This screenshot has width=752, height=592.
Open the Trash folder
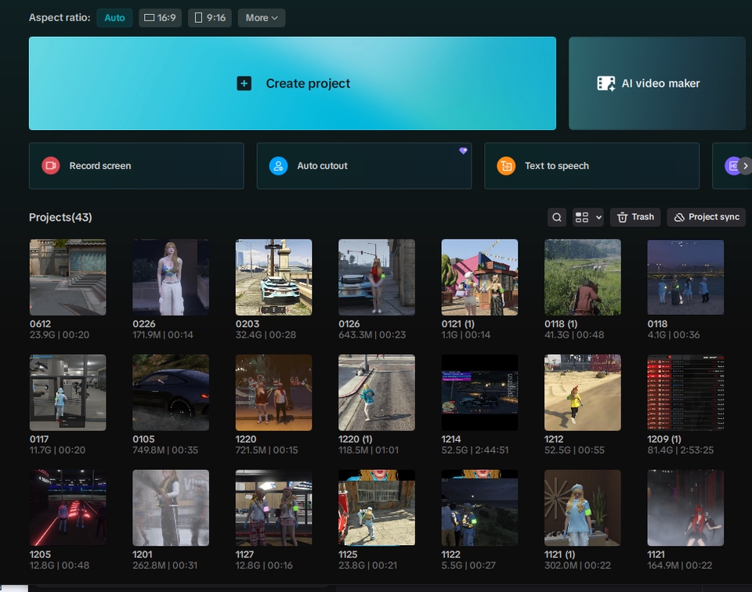click(634, 217)
